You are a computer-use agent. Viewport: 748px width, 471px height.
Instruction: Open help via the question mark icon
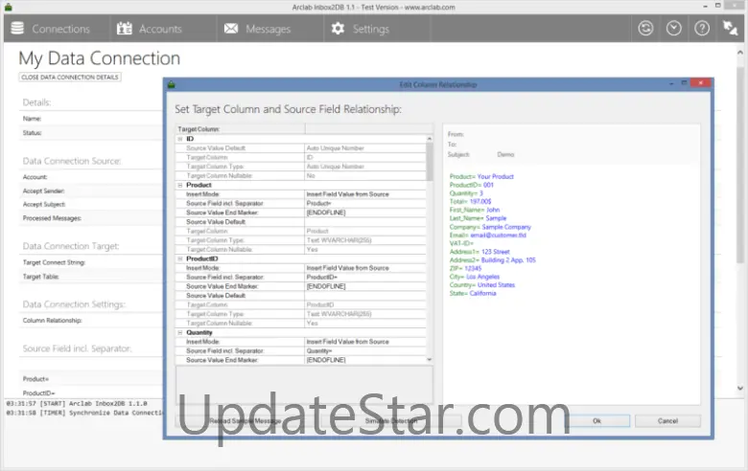click(x=702, y=28)
